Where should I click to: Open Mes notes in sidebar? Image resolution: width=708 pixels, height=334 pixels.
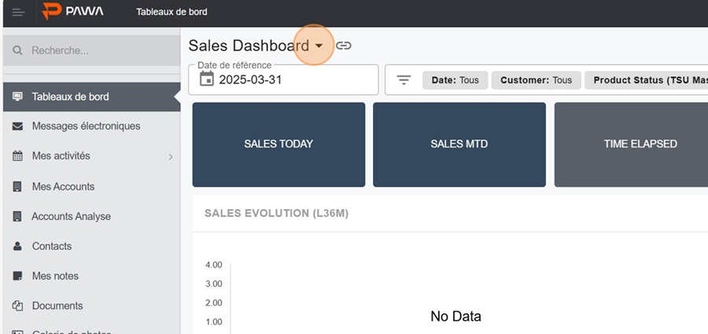(x=55, y=276)
